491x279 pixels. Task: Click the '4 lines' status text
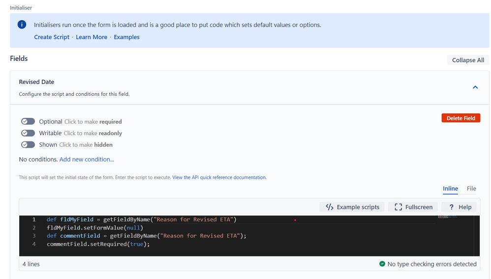[31, 264]
